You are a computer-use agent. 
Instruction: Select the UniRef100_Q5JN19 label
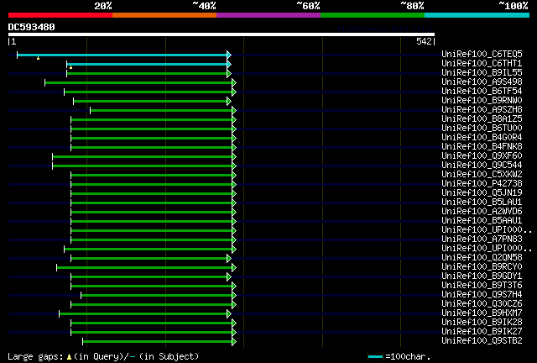coord(482,193)
